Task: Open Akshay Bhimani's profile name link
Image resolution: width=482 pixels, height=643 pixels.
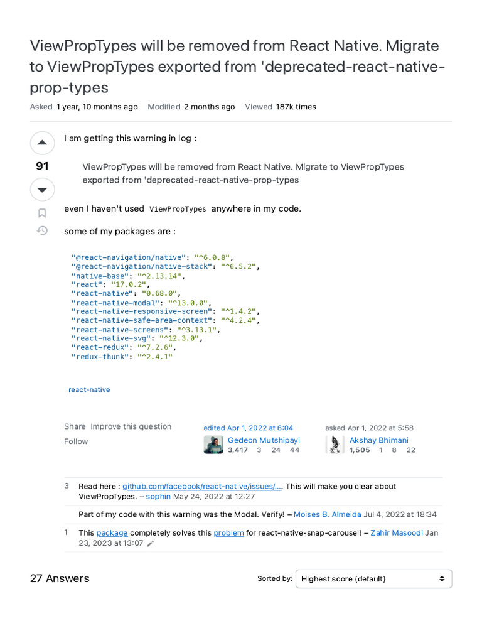Action: tap(378, 440)
